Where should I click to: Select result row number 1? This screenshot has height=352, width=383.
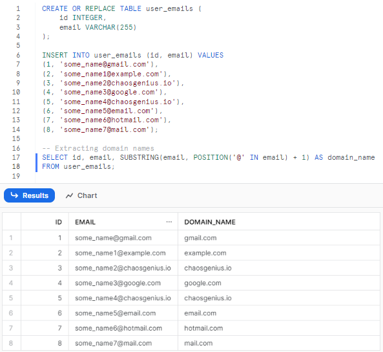11,237
